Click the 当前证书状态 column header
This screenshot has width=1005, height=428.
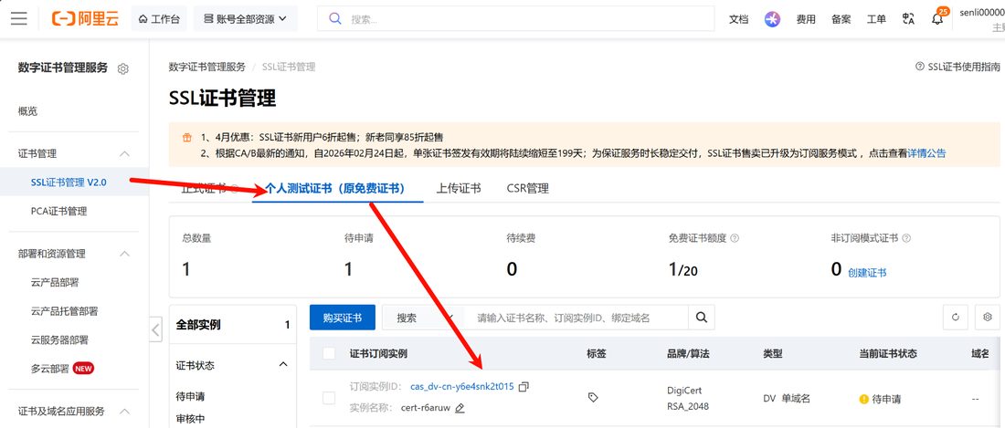(x=888, y=353)
